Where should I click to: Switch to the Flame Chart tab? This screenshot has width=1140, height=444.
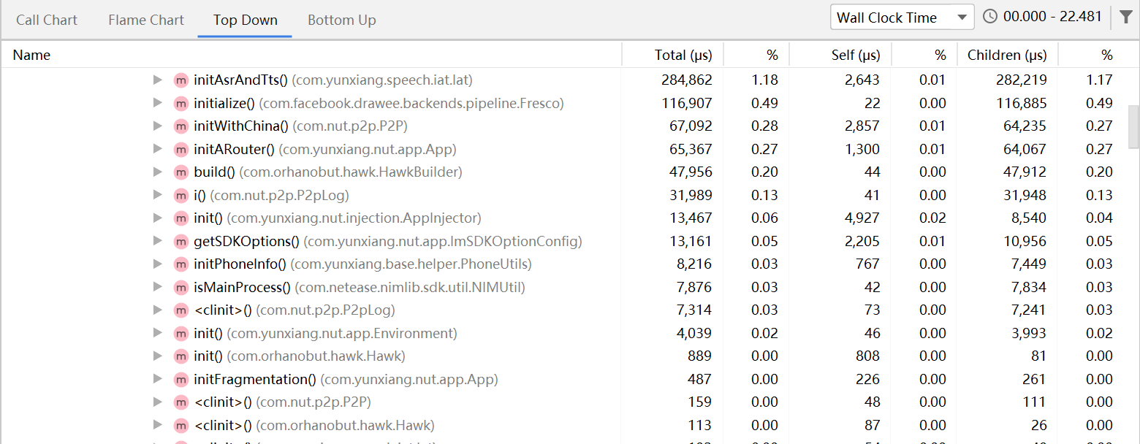click(x=146, y=20)
